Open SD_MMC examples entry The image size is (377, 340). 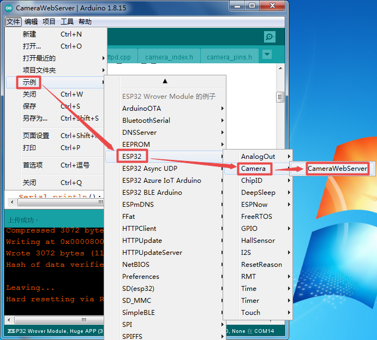(165, 301)
